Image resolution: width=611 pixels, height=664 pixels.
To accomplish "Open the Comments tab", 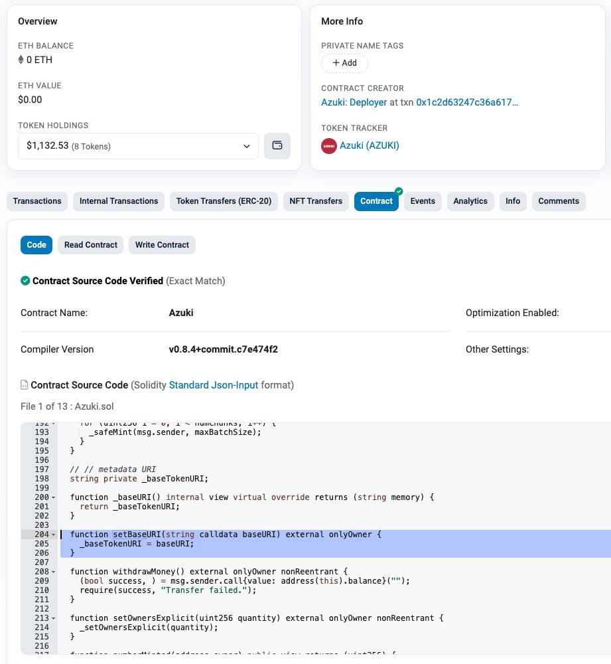I will [x=559, y=201].
